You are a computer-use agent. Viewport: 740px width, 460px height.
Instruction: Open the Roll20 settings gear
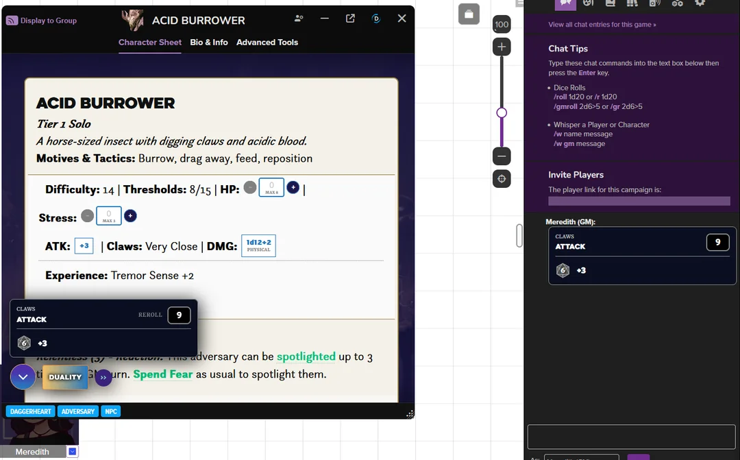pyautogui.click(x=700, y=5)
